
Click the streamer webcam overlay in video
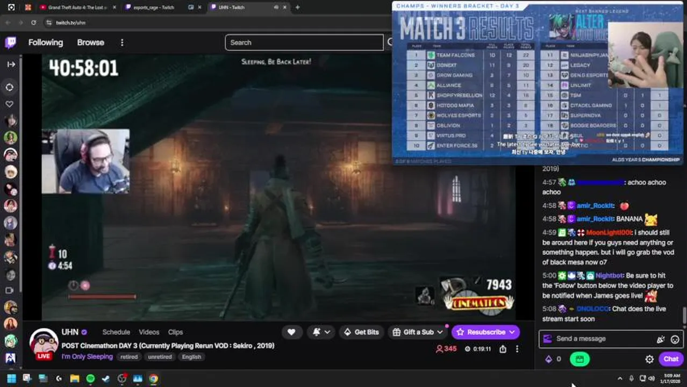pyautogui.click(x=85, y=161)
